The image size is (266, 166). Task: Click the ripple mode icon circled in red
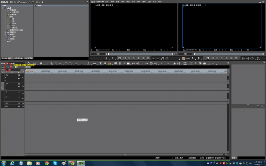tap(7, 67)
